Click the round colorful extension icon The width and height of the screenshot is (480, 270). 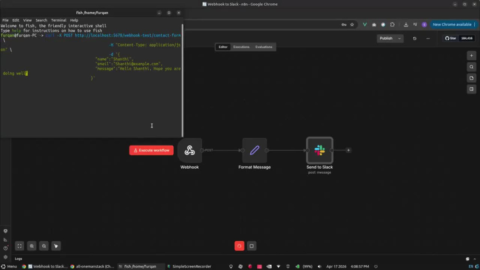(x=383, y=24)
